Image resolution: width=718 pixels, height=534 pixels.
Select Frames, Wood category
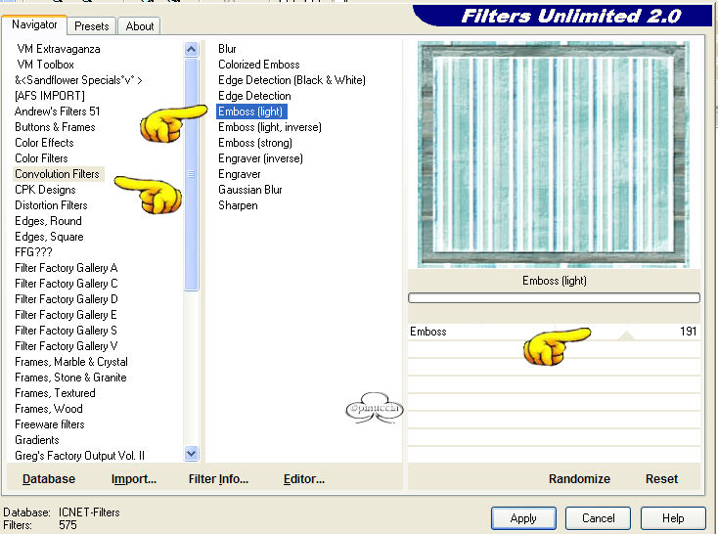coord(49,409)
